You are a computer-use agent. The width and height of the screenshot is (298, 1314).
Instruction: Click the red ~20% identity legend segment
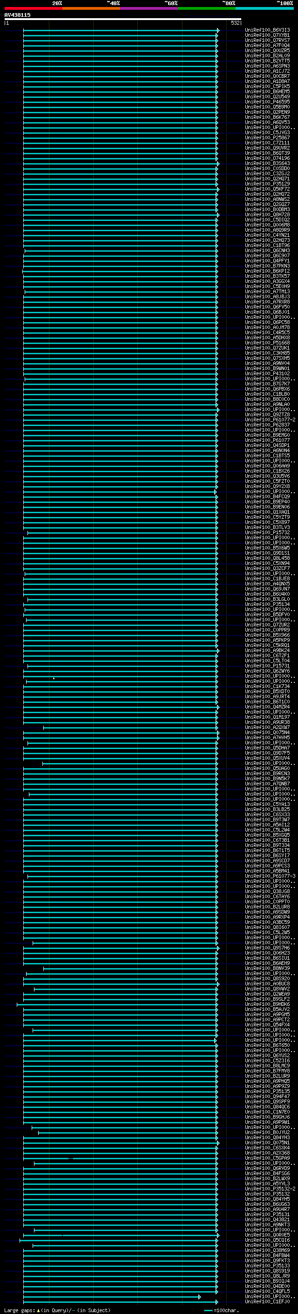pos(33,8)
